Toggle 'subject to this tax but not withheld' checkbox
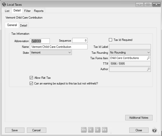The width and height of the screenshot is (162, 136). (31, 83)
